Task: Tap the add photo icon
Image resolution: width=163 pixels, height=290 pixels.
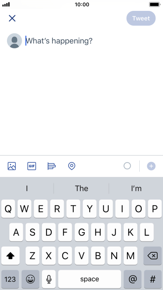Action: pyautogui.click(x=12, y=166)
